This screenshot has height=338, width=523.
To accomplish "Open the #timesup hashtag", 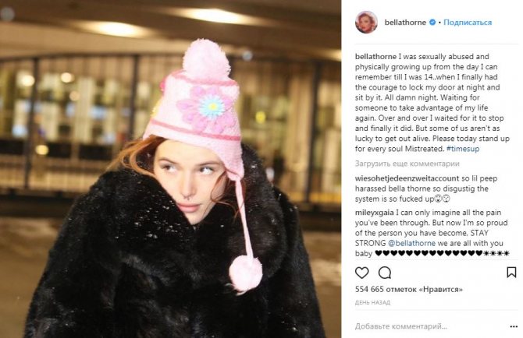I will coord(463,149).
